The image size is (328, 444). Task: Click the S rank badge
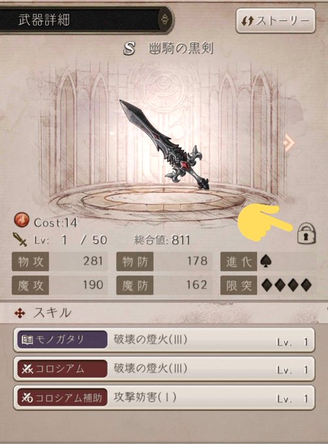[x=129, y=49]
